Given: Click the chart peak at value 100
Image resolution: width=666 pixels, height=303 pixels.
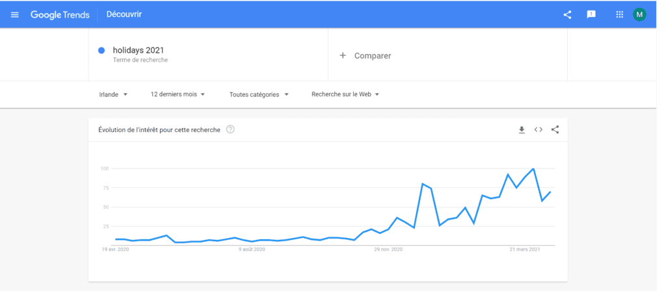Looking at the screenshot, I should click(x=533, y=169).
